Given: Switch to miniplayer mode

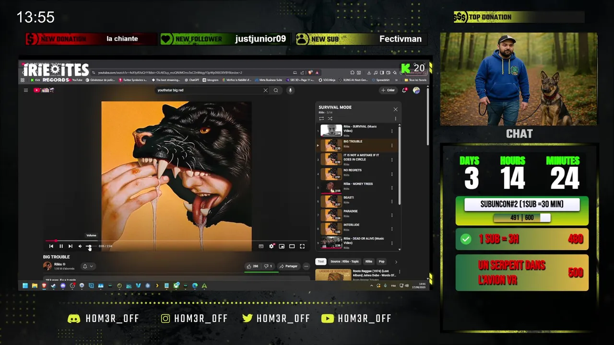Looking at the screenshot, I should pyautogui.click(x=282, y=246).
